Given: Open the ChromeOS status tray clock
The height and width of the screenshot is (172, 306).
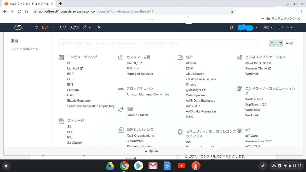Looking at the screenshot, I should (x=297, y=166).
